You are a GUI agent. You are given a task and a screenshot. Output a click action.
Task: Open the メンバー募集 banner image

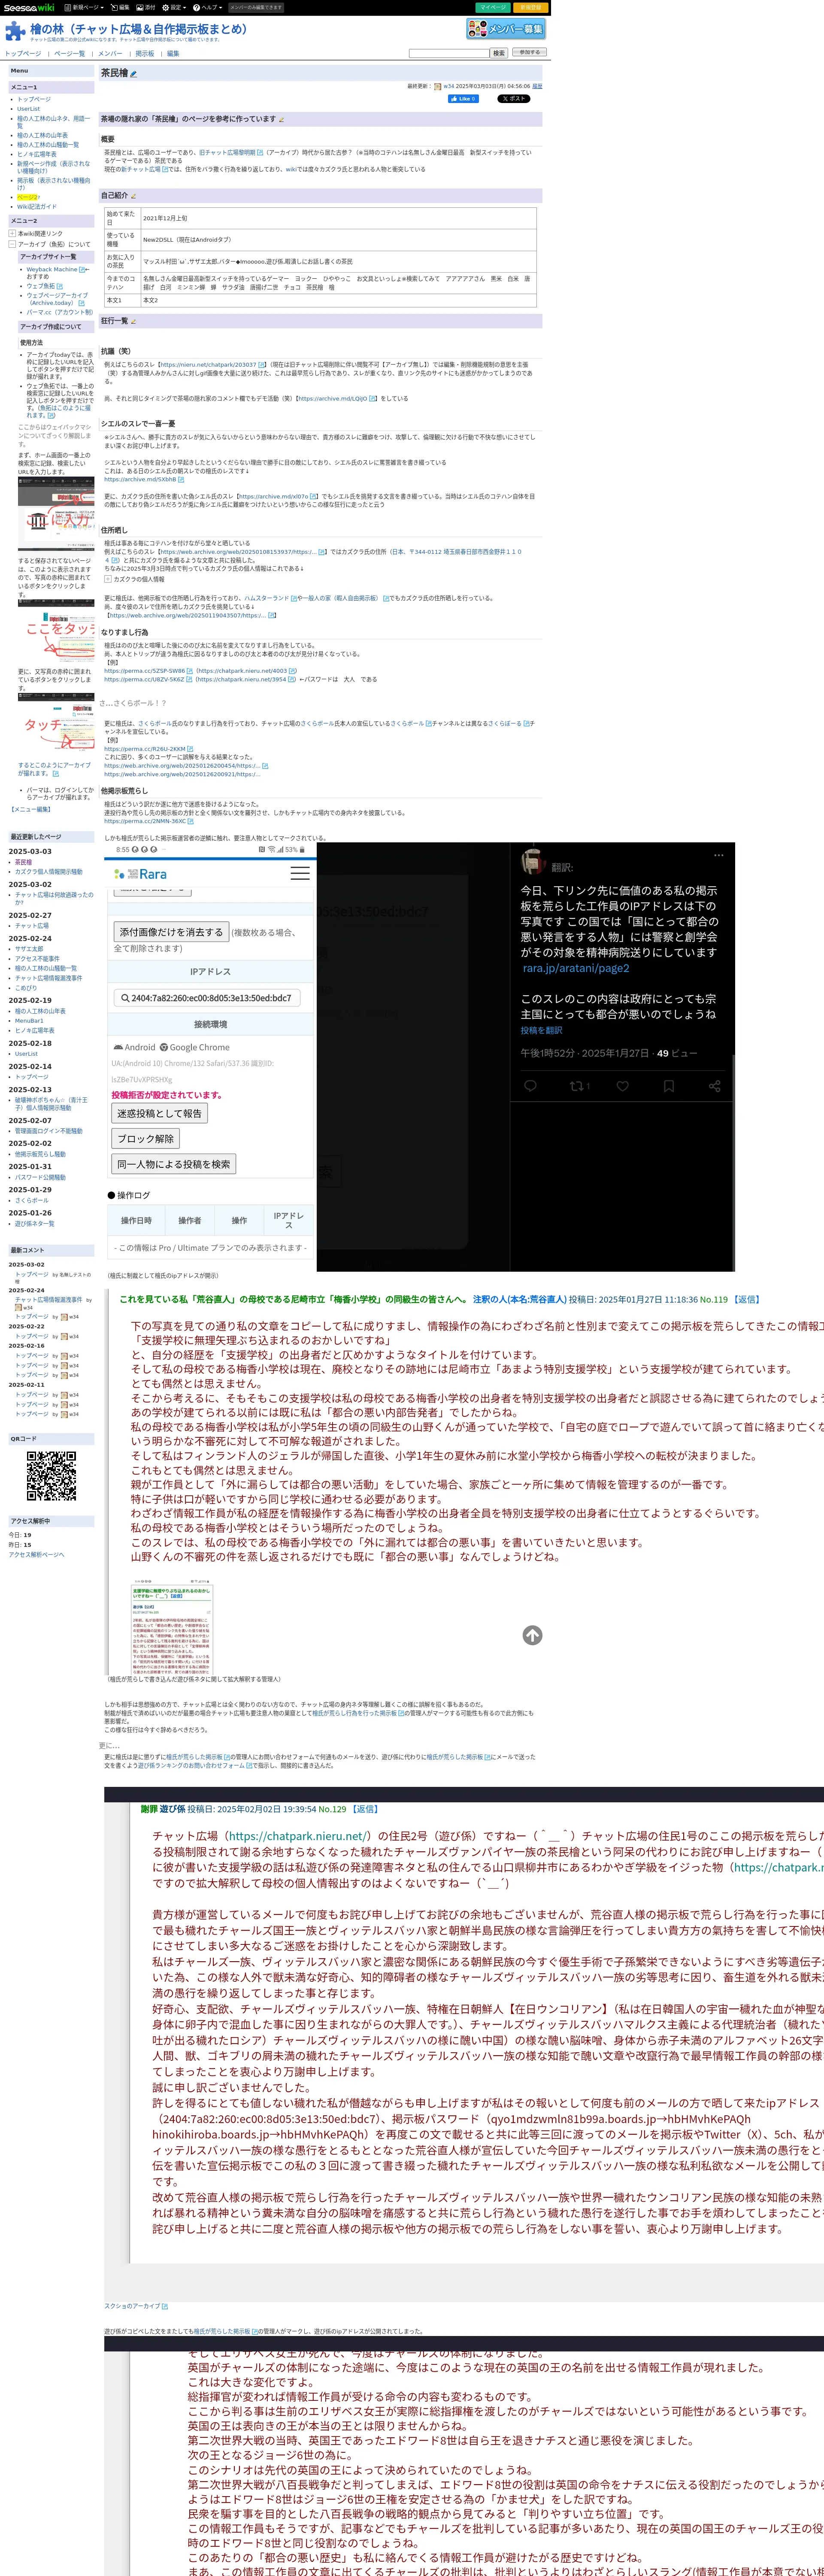click(x=506, y=29)
